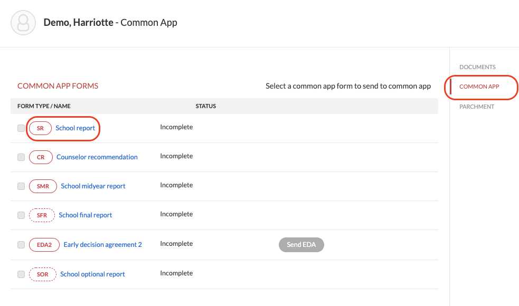Screen dimensions: 519x306
Task: Open the Counselor recommendation form link
Action: (x=97, y=157)
